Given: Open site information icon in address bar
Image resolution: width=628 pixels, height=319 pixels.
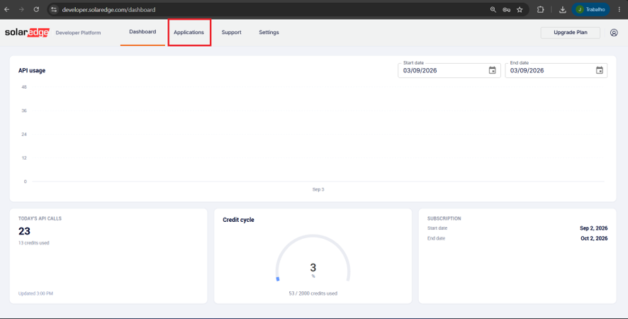Looking at the screenshot, I should (54, 10).
